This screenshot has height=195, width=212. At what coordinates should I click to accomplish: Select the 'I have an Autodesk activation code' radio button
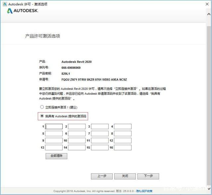pos(42,116)
